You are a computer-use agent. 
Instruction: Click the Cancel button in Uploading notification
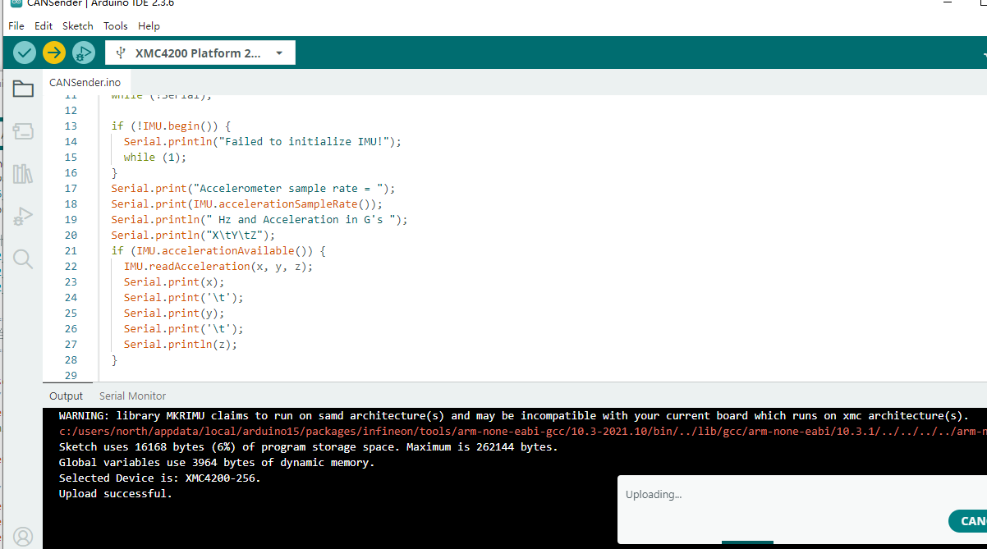pos(967,521)
